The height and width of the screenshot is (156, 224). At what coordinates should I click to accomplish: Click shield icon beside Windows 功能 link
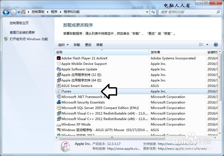(6, 39)
